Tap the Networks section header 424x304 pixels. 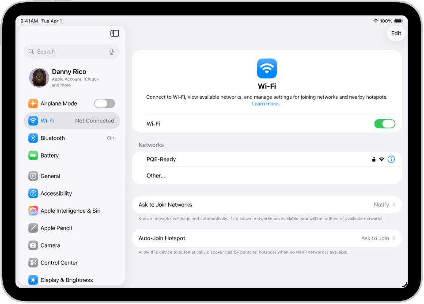[x=151, y=145]
